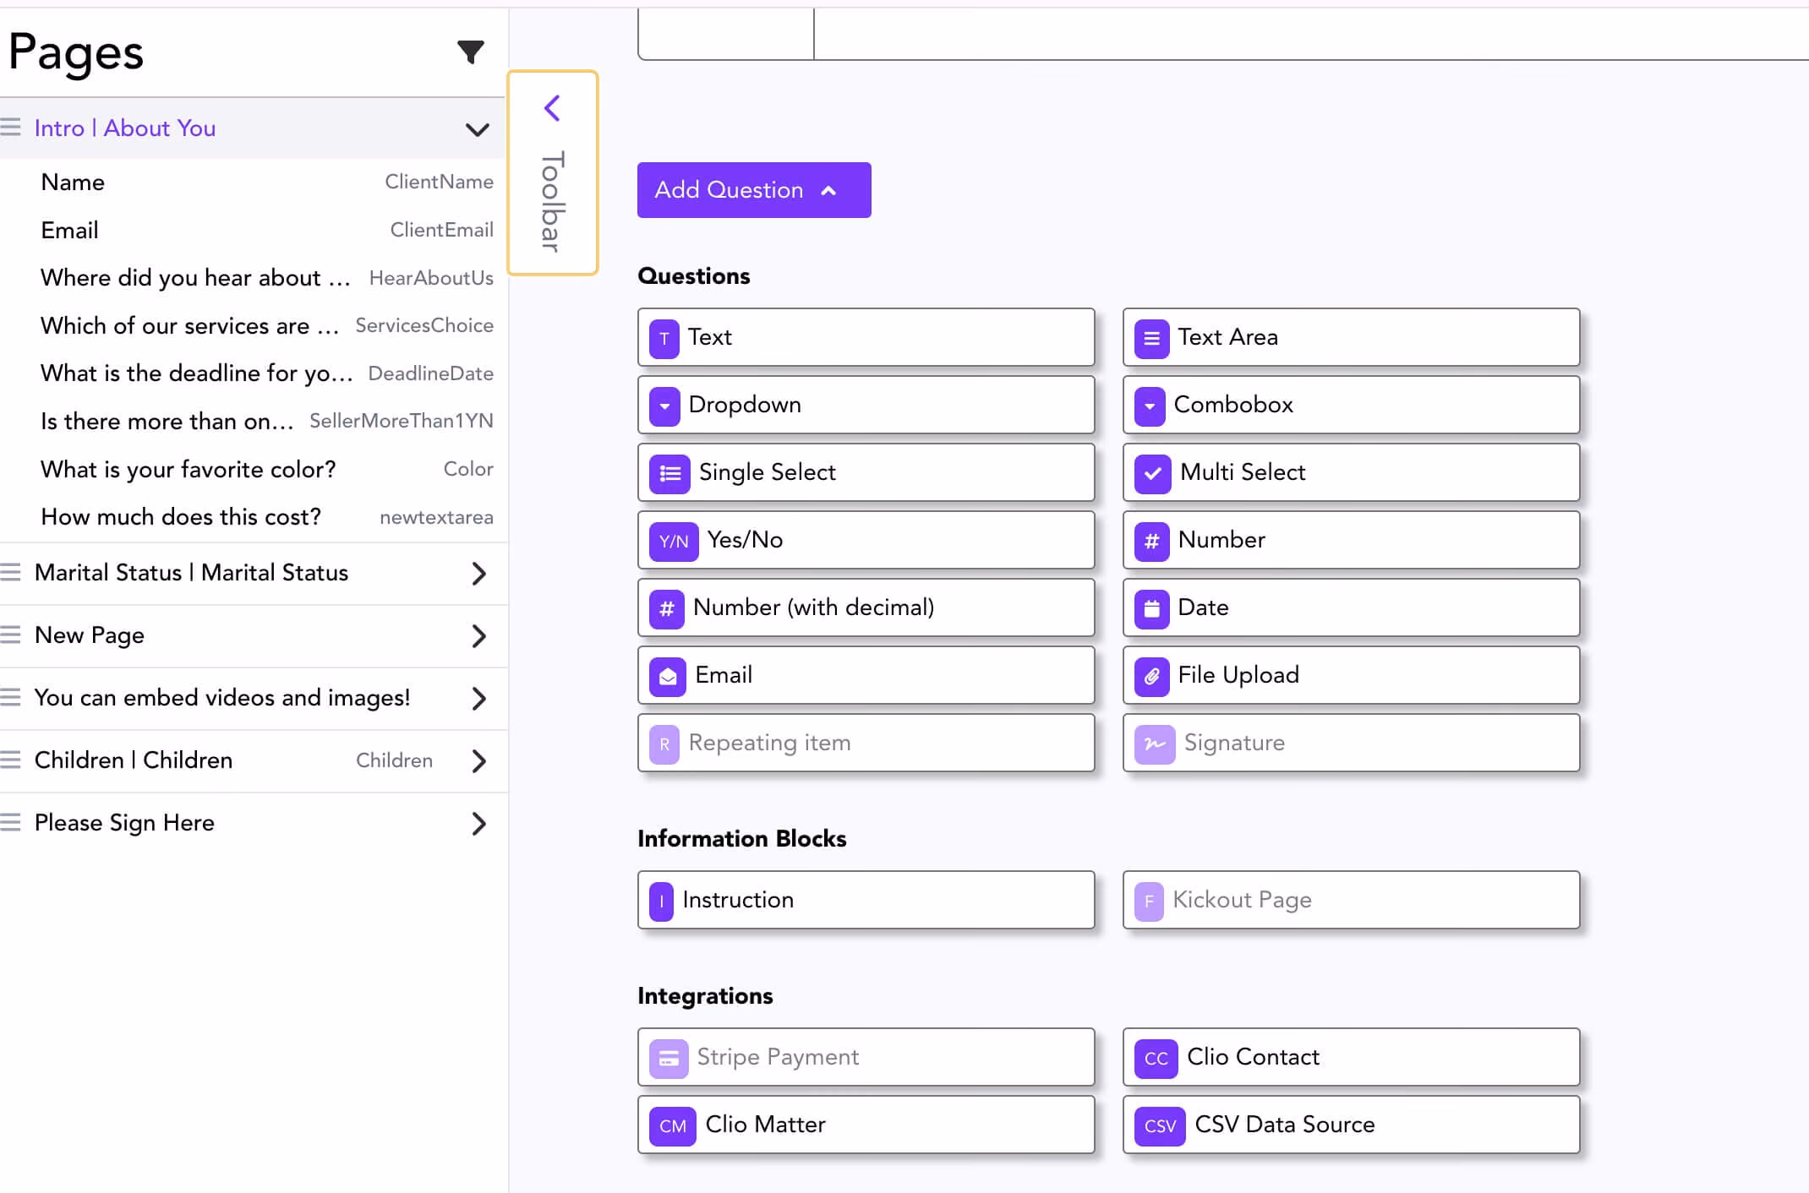Select the Email ClientEmail question row
The height and width of the screenshot is (1193, 1809).
[254, 230]
